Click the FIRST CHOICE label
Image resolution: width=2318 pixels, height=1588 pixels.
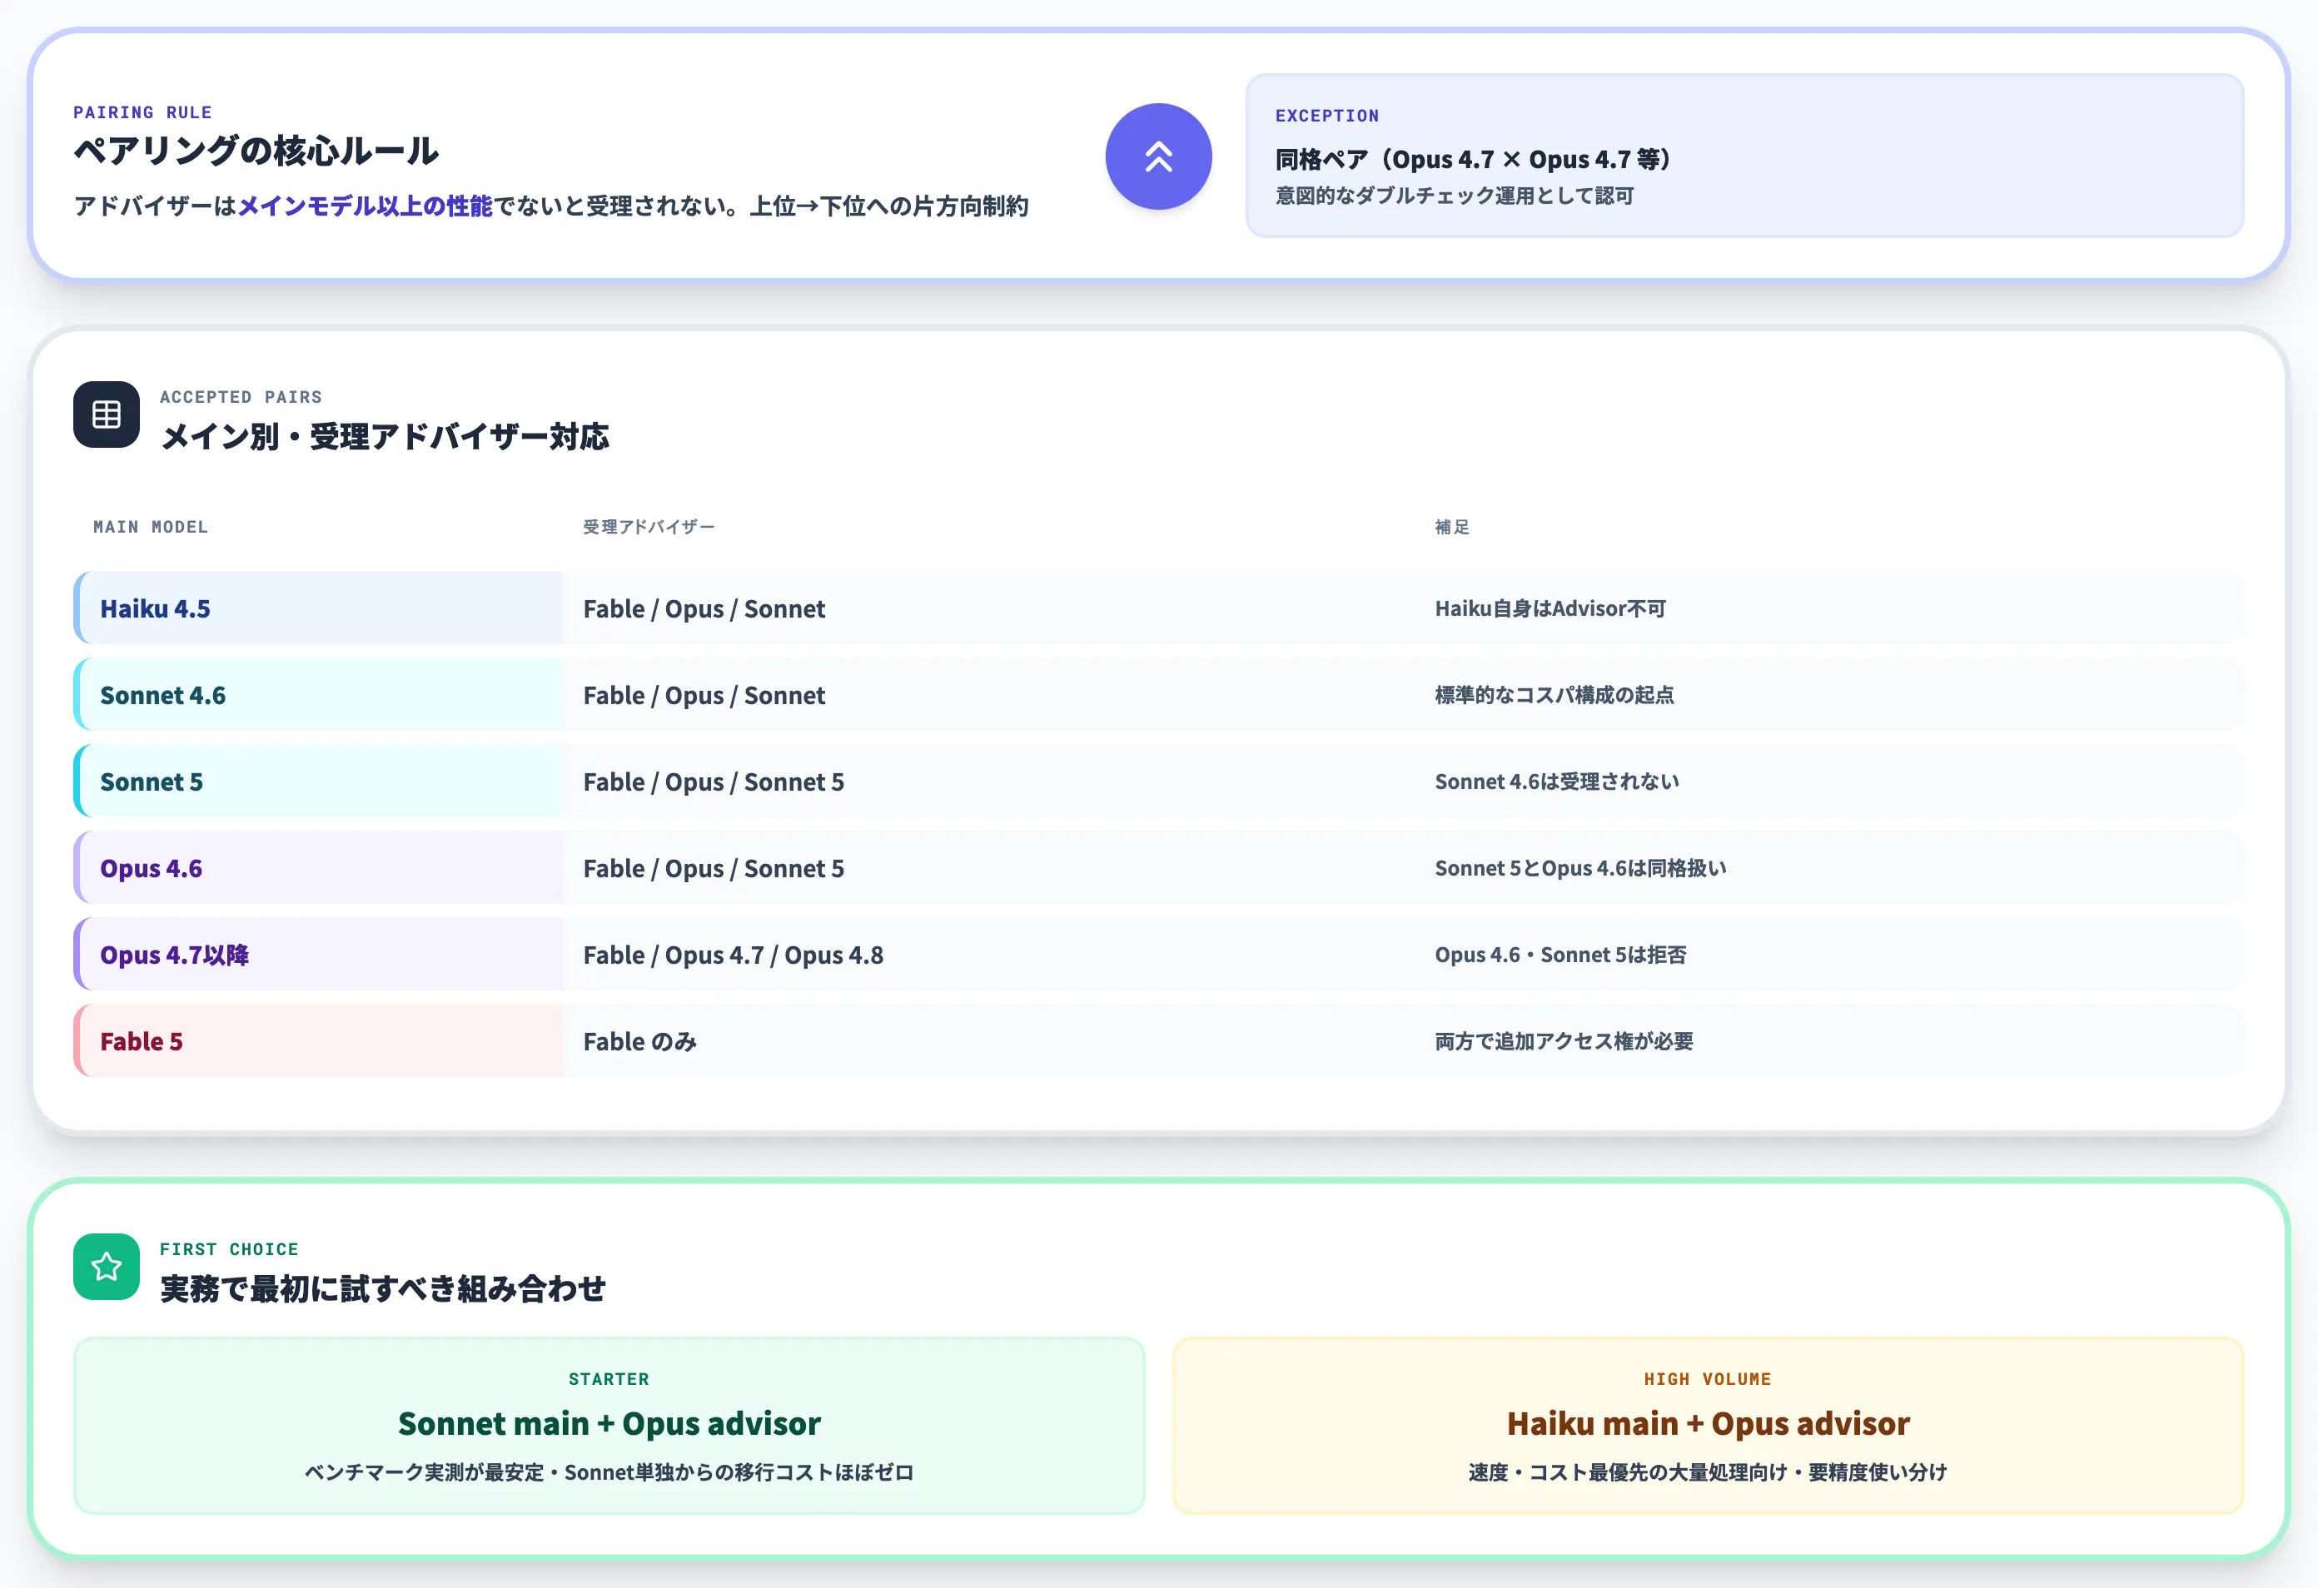click(228, 1249)
